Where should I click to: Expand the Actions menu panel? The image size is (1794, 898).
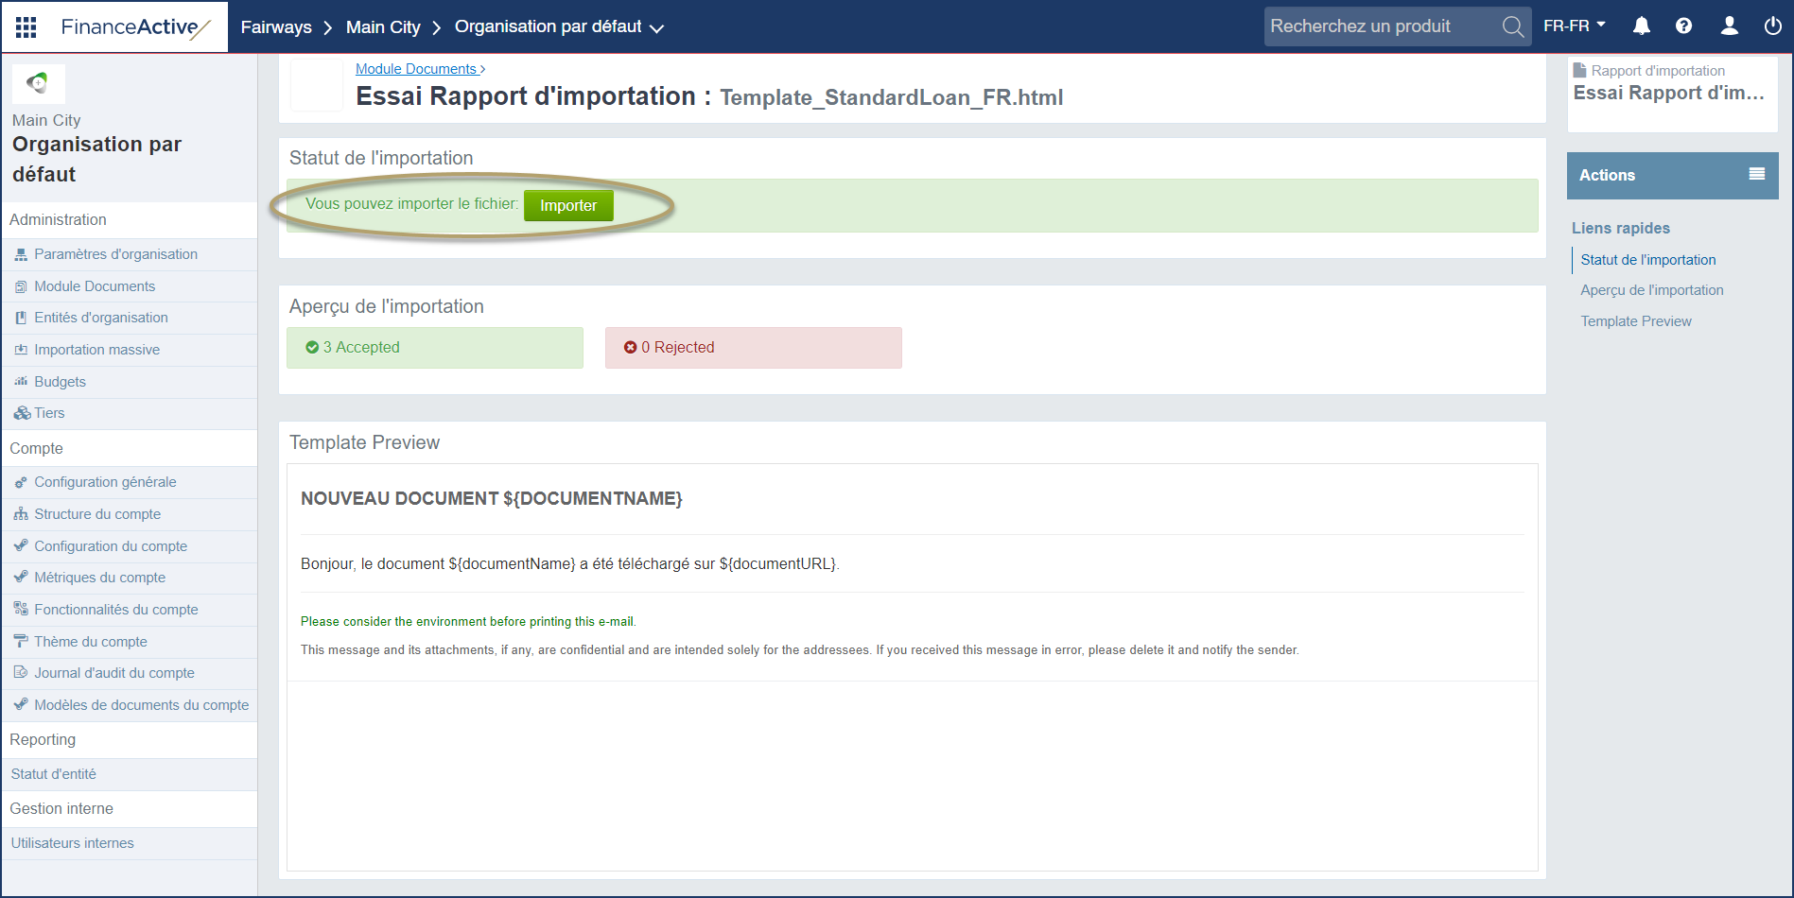point(1758,174)
